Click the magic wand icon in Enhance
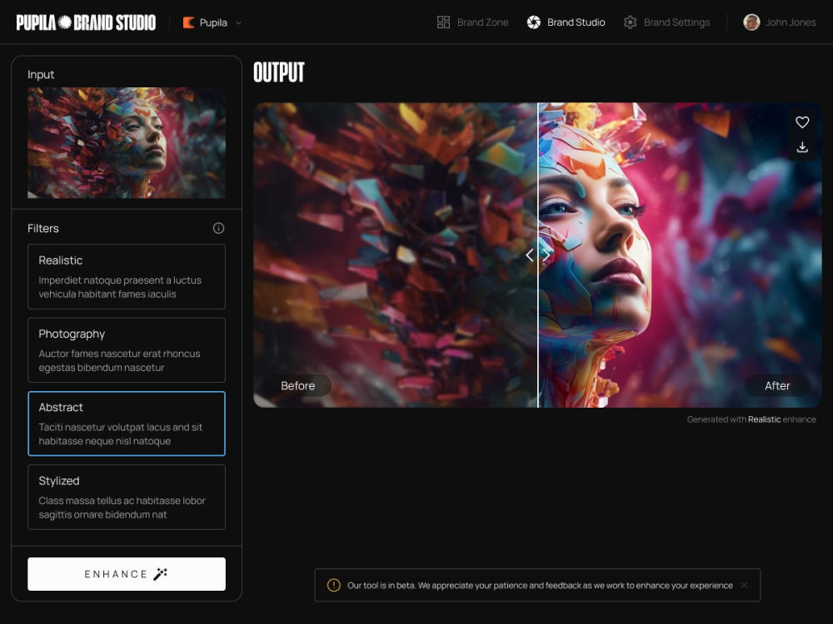The height and width of the screenshot is (624, 833). click(x=161, y=574)
